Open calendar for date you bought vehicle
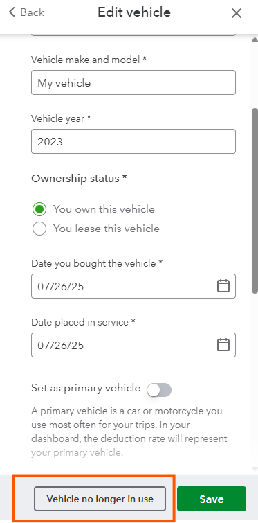258x523 pixels. pos(223,286)
